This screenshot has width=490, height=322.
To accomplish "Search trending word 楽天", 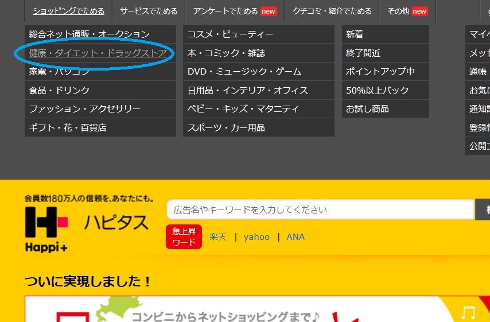I will [x=218, y=237].
